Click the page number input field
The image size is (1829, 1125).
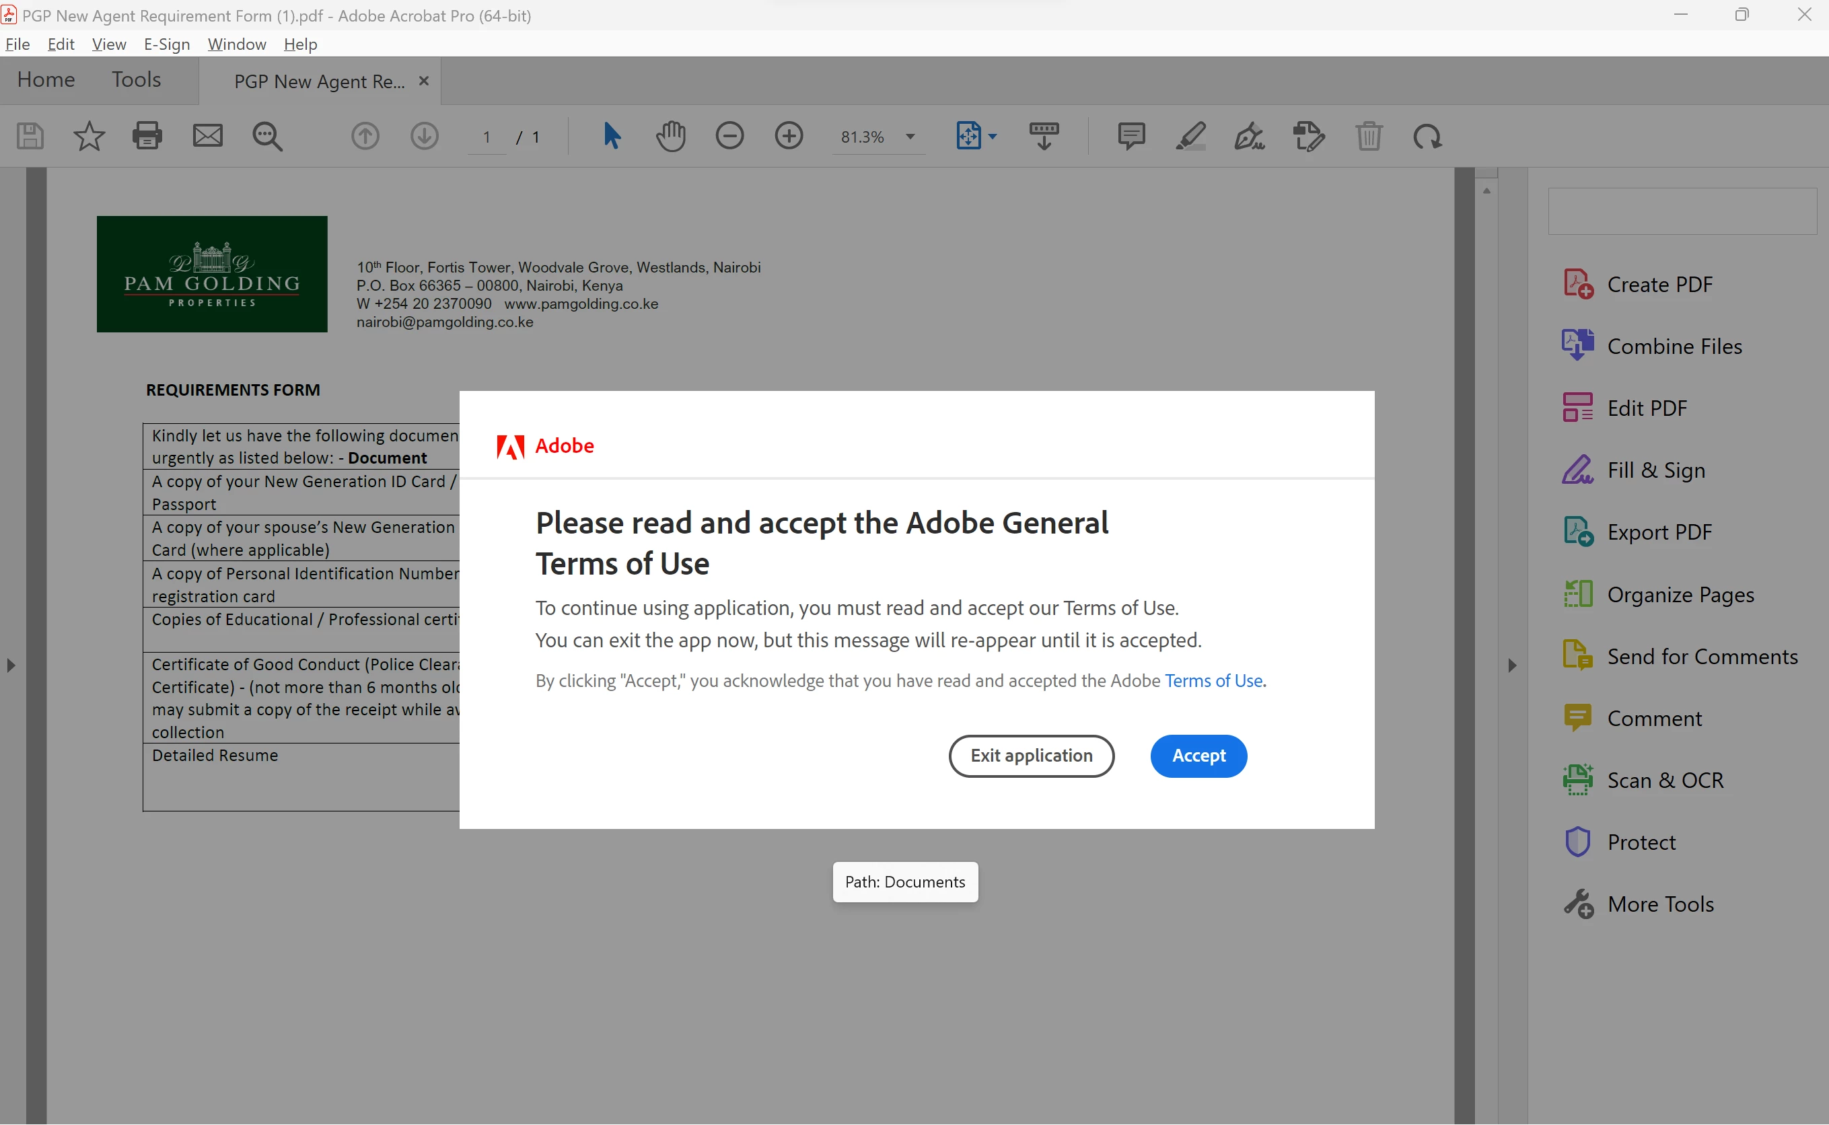point(487,137)
